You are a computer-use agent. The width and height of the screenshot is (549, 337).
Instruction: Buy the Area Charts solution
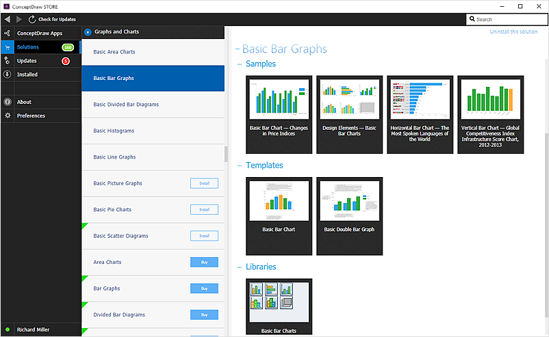click(x=204, y=262)
